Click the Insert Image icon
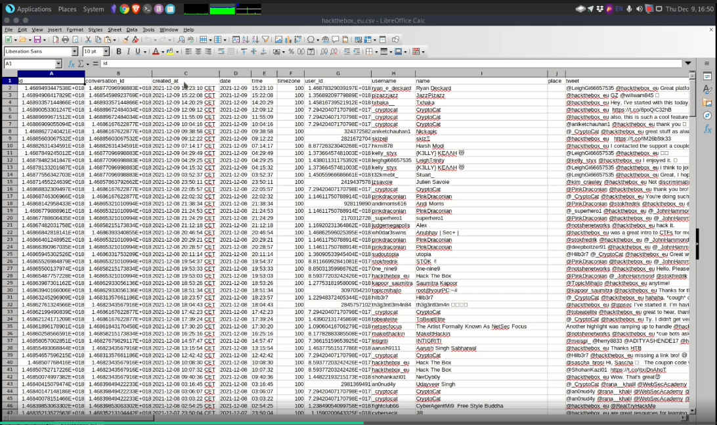 [278, 40]
